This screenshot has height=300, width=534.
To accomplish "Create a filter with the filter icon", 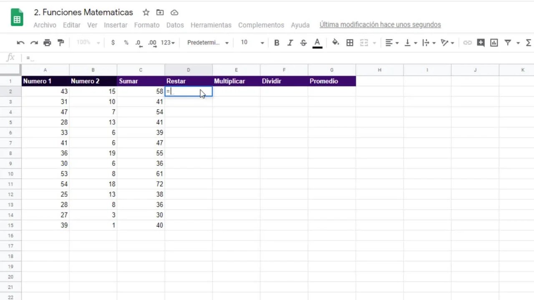I will pyautogui.click(x=507, y=42).
